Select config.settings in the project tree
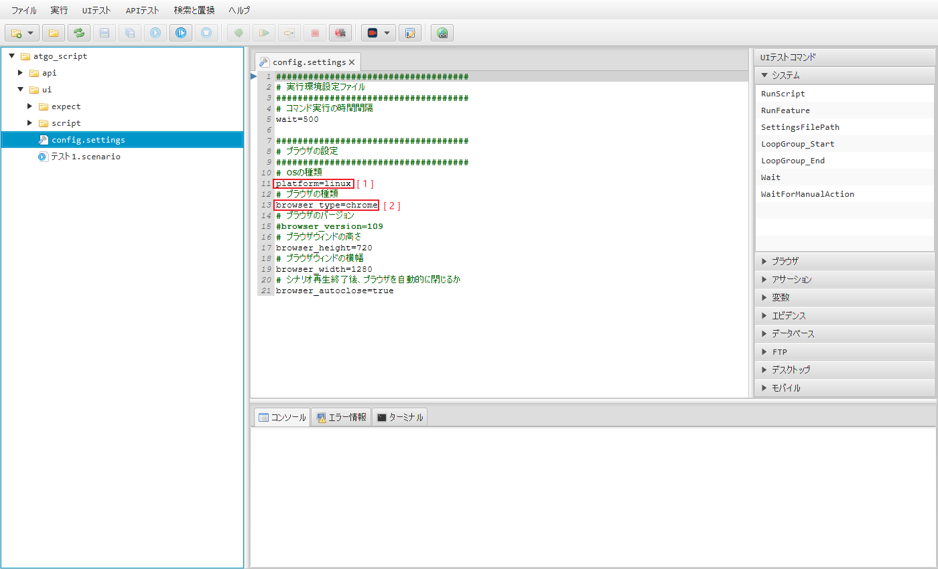The height and width of the screenshot is (569, 938). (122, 140)
